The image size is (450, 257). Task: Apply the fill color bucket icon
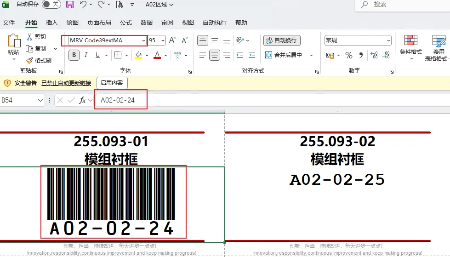pyautogui.click(x=139, y=55)
